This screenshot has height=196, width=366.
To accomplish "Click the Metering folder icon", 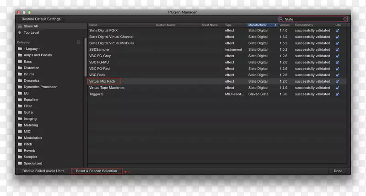I will [x=20, y=125].
